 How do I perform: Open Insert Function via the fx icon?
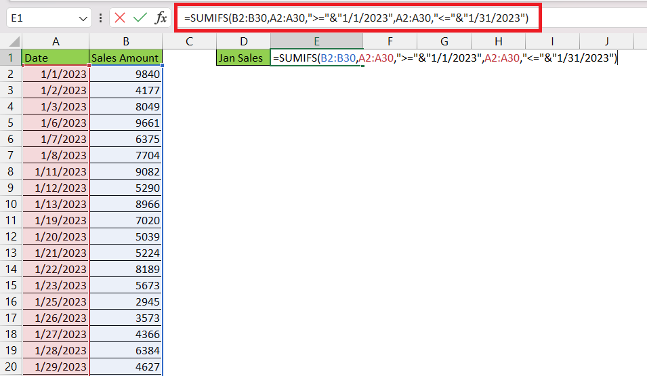[161, 18]
